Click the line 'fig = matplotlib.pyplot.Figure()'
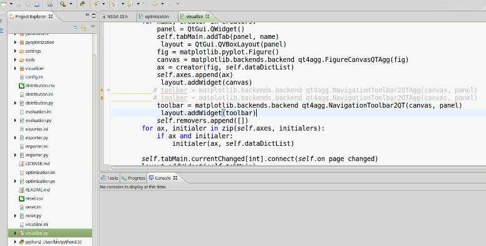 tap(218, 52)
